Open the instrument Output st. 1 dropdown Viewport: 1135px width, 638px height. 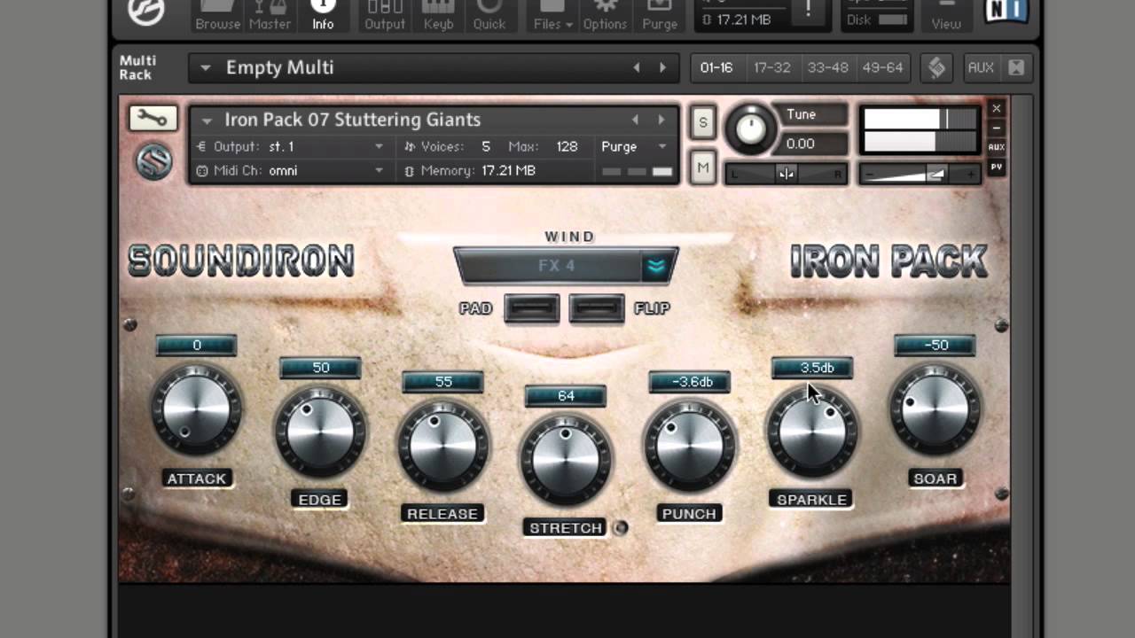pos(290,146)
